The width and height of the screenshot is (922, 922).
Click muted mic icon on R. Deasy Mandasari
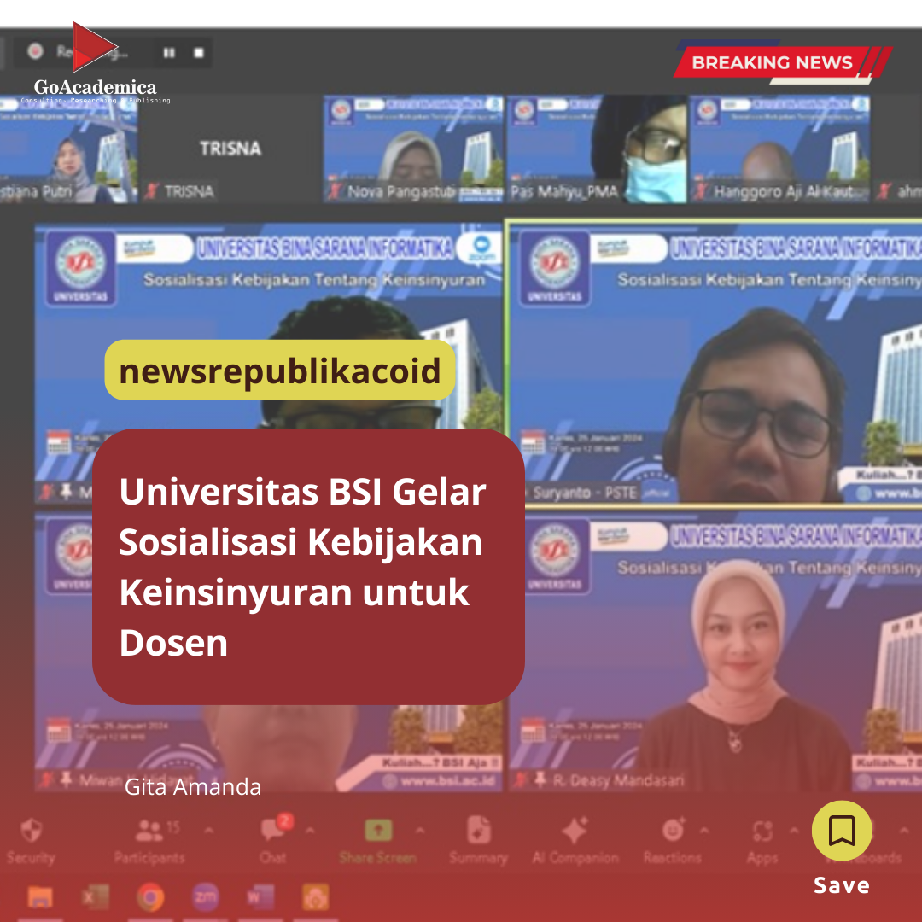tap(520, 780)
